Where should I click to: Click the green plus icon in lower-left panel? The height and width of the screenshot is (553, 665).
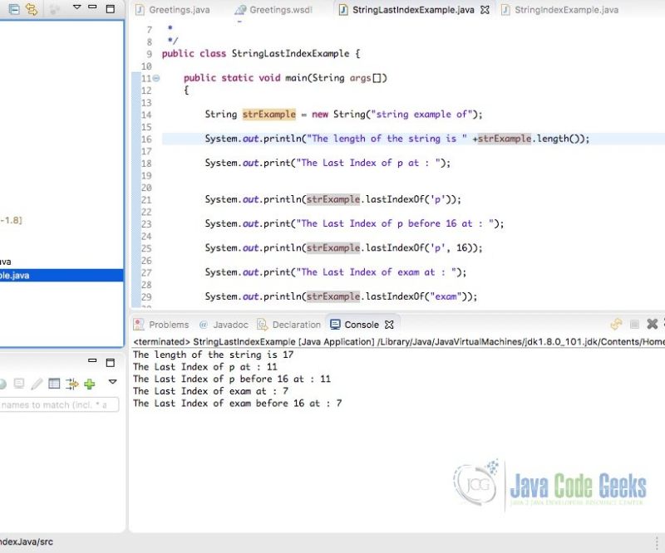point(90,384)
